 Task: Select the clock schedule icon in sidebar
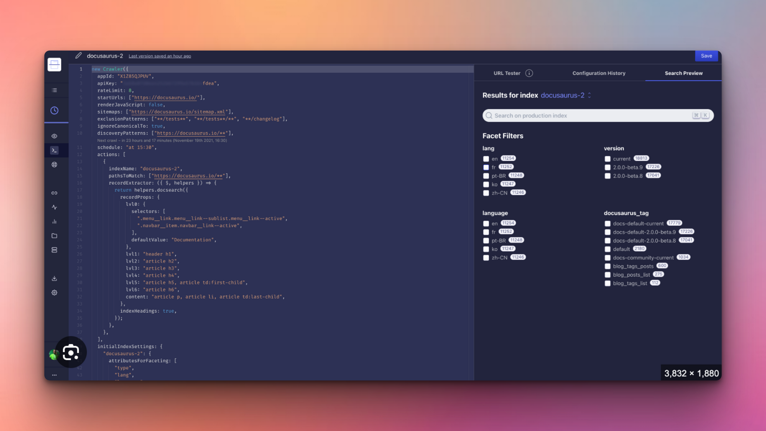(x=55, y=110)
